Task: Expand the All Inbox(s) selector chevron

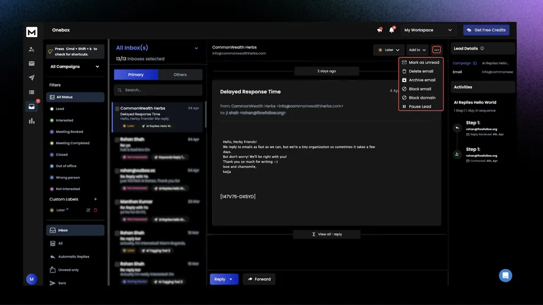Action: tap(196, 48)
